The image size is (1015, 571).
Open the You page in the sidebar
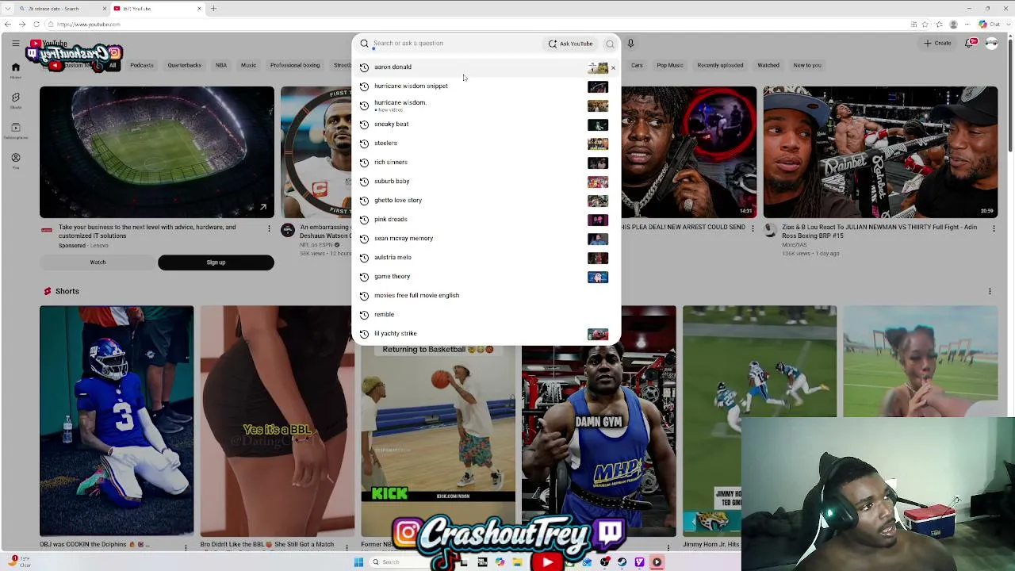point(15,160)
